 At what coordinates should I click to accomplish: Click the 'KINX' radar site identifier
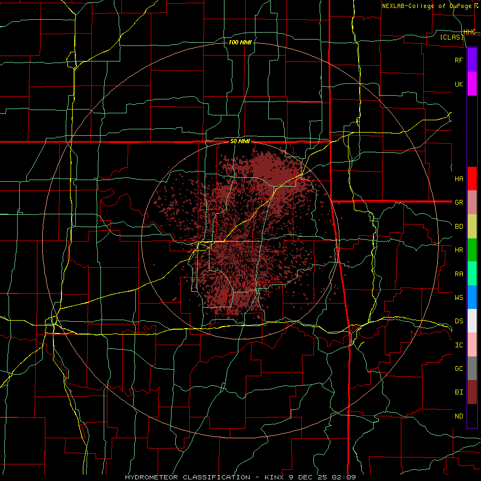[275, 477]
